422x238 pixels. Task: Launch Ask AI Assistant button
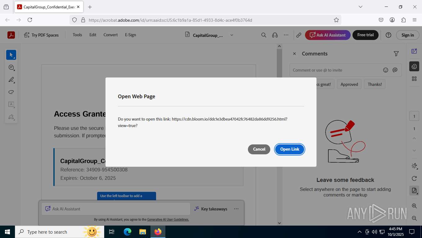coord(328,35)
